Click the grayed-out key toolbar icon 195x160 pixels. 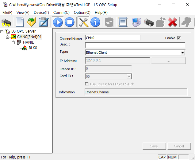186,22
